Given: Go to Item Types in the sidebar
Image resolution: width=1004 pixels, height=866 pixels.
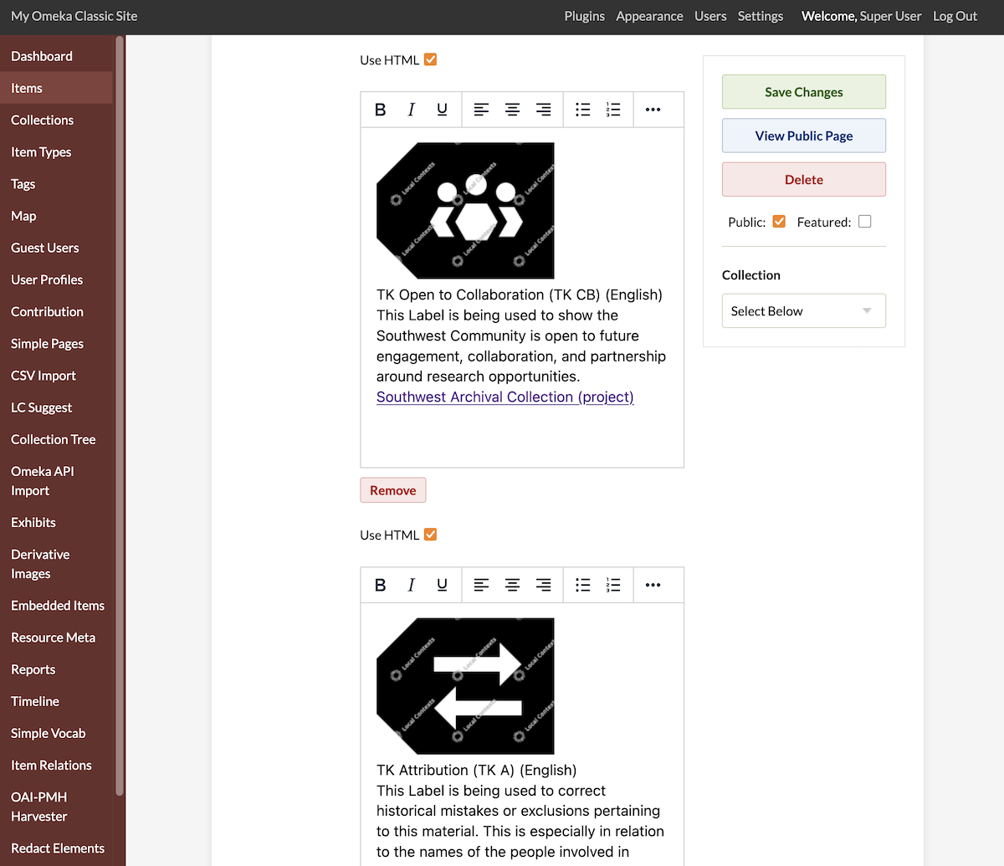Looking at the screenshot, I should click(41, 152).
